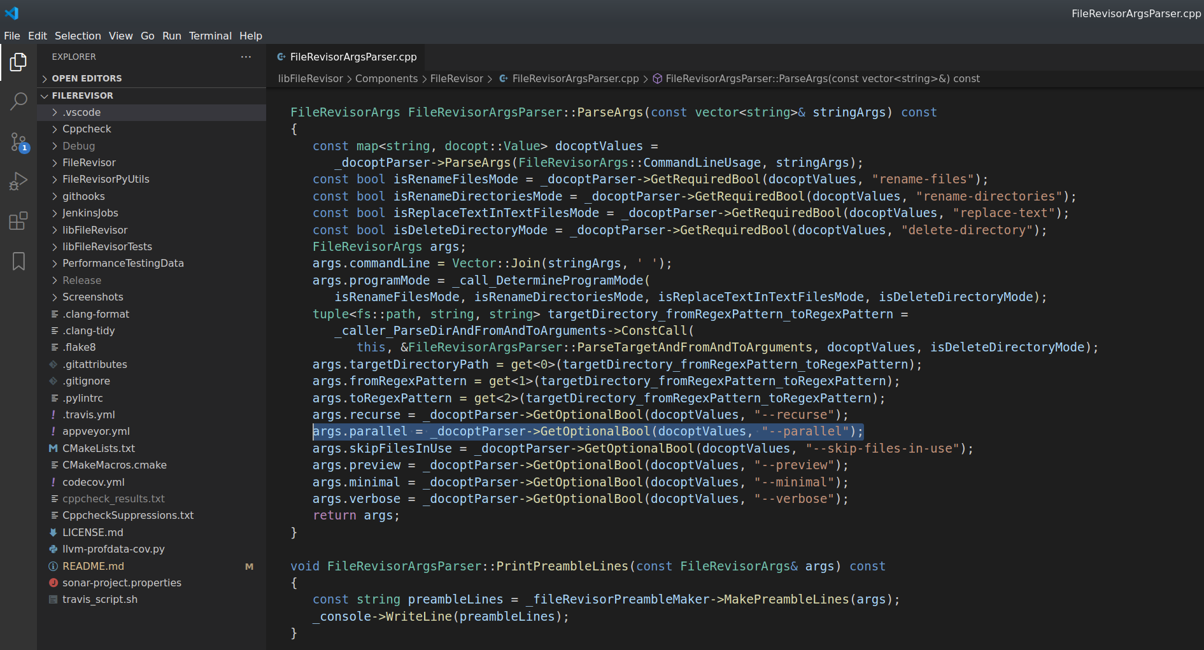Image resolution: width=1204 pixels, height=650 pixels.
Task: Click the git icon beside .gitattributes
Action: point(53,364)
